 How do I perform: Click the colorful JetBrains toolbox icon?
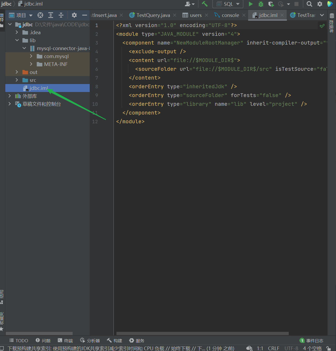pos(330,4)
